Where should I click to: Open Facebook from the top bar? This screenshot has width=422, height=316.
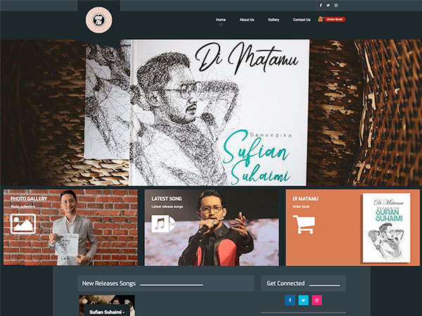[x=321, y=5]
